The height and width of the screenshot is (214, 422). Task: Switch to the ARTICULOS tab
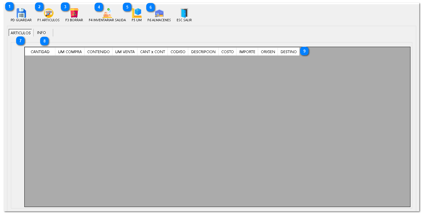click(21, 33)
